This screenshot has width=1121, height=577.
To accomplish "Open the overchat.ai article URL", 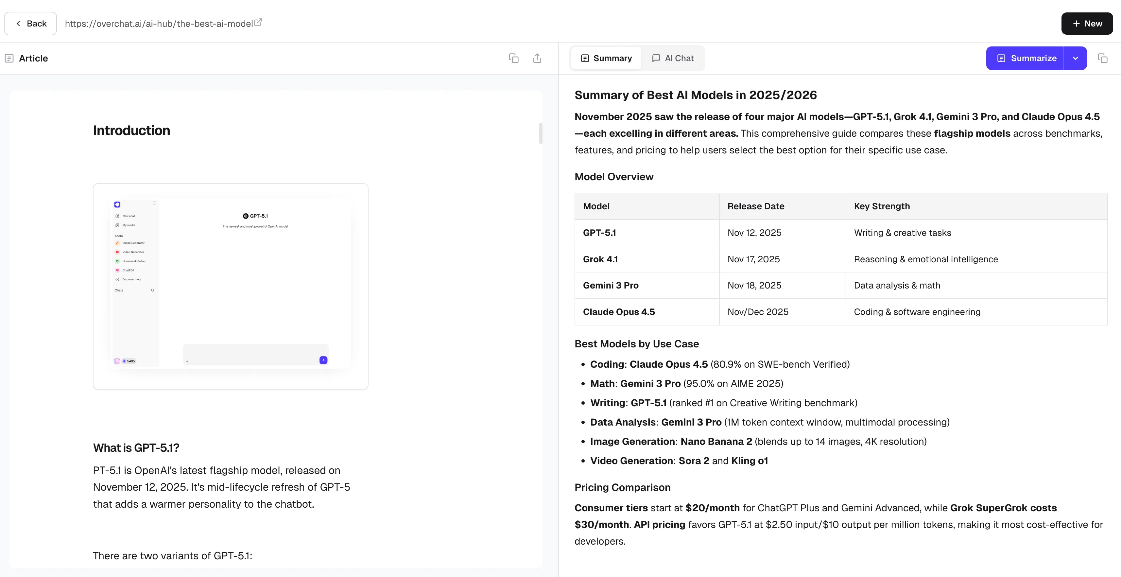I will 159,23.
